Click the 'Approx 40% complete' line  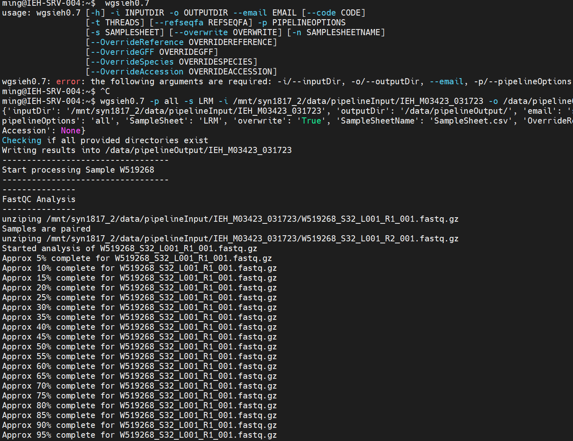click(x=140, y=327)
